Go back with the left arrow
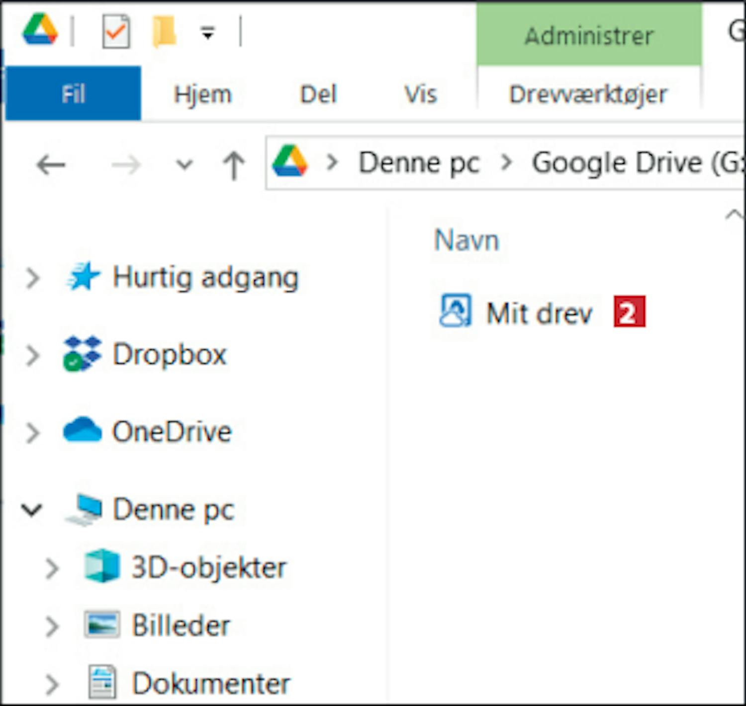 (x=51, y=164)
